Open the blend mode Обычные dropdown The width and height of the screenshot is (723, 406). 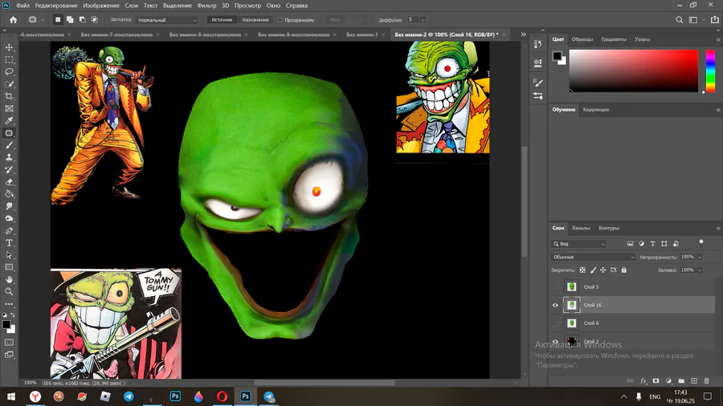tap(593, 257)
